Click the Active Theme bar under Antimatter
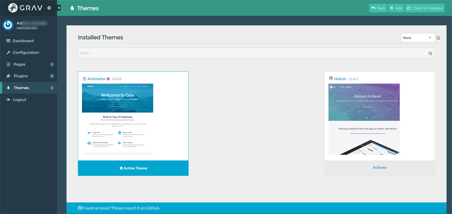The height and width of the screenshot is (214, 452). click(x=133, y=168)
